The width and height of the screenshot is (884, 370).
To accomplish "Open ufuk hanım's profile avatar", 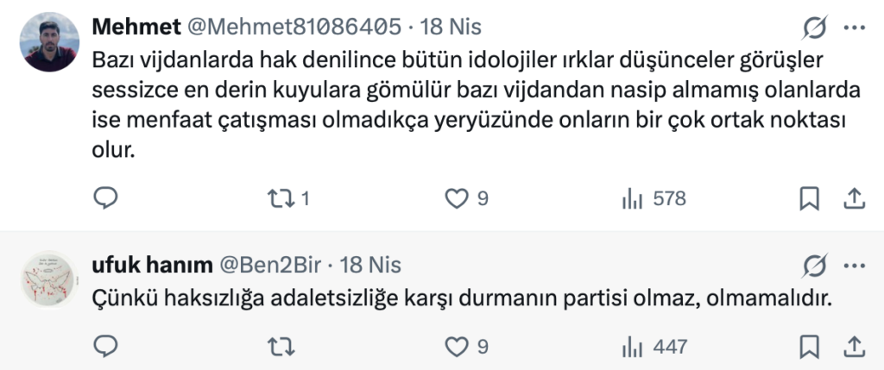I will tap(47, 278).
